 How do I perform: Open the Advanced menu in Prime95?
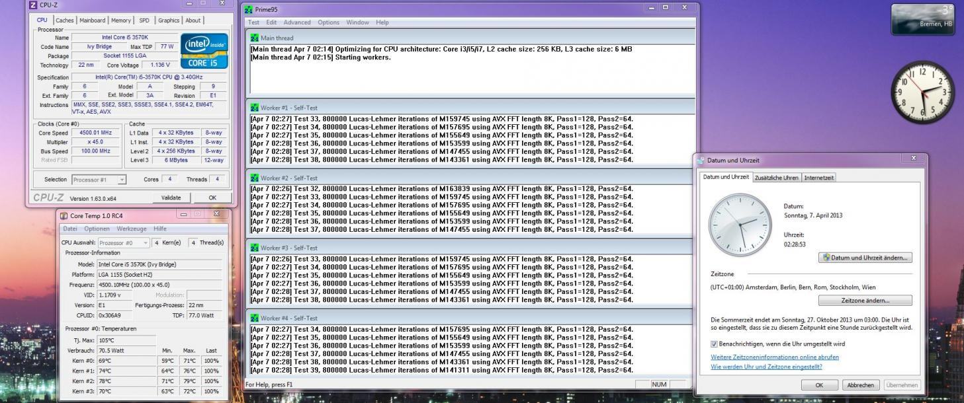tap(297, 22)
